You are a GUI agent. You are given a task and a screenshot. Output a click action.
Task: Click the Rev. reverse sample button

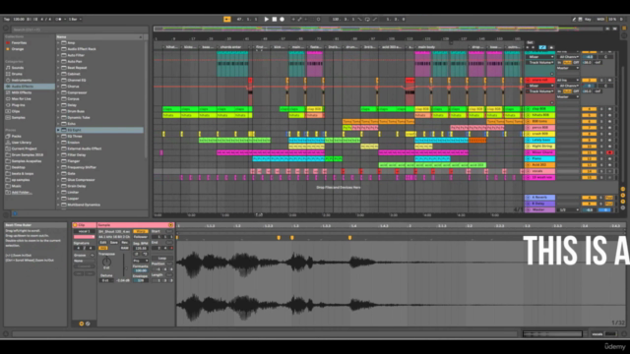click(x=125, y=243)
